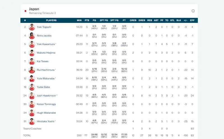Open Yudai Baba's player photo

click(x=32, y=87)
